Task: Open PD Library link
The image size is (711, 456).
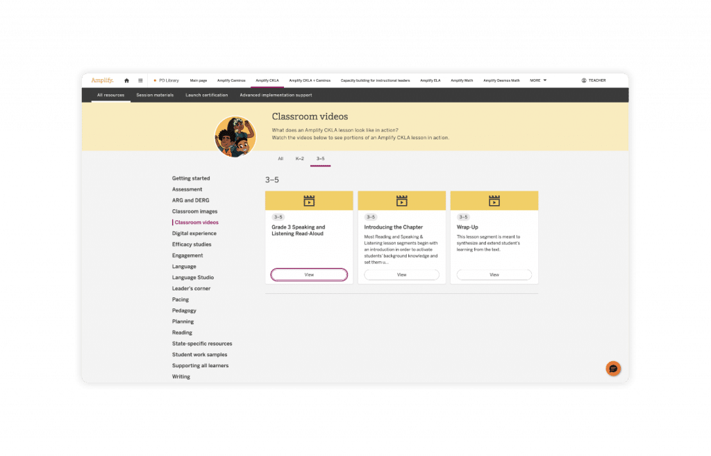Action: (x=167, y=80)
